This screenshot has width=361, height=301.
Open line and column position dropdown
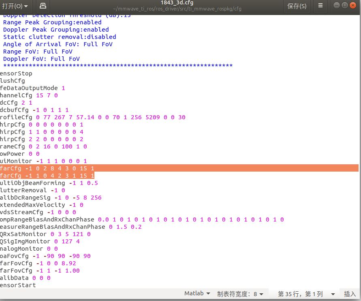[306, 294]
